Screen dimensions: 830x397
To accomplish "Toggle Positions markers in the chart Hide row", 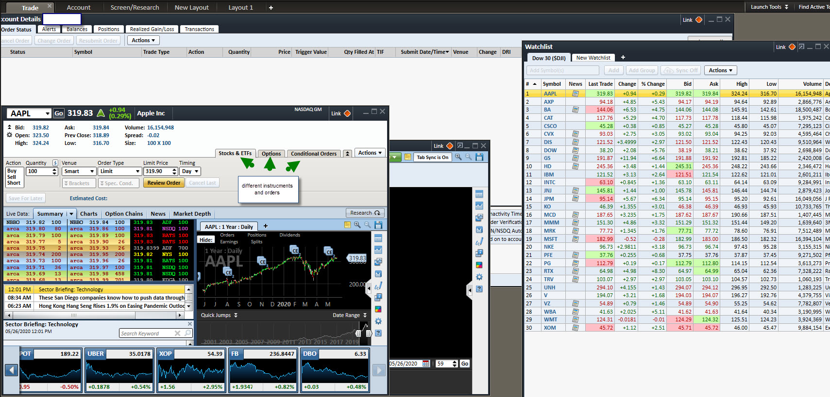I will click(257, 235).
